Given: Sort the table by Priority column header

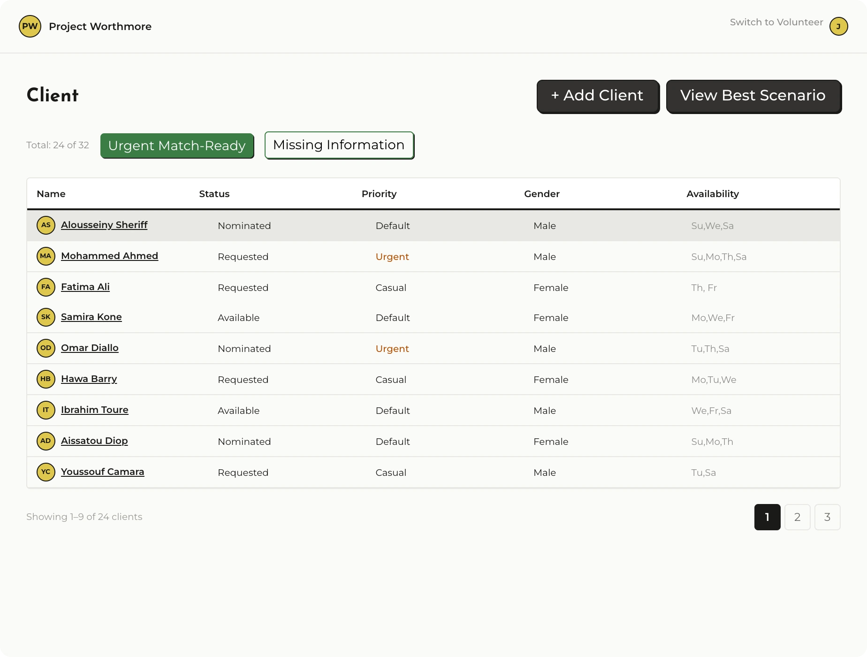Looking at the screenshot, I should tap(379, 194).
